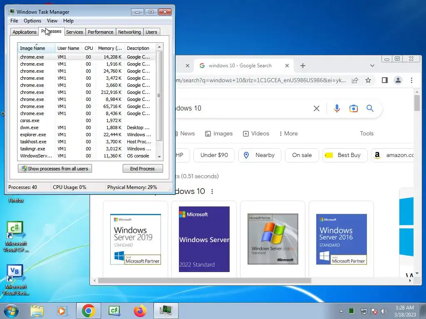Image resolution: width=426 pixels, height=319 pixels.
Task: Switch to Chrome taskbar icon
Action: pyautogui.click(x=88, y=311)
